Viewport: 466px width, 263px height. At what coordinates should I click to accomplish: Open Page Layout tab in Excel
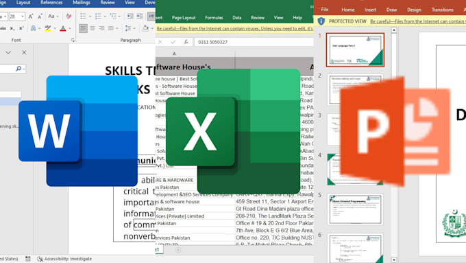click(x=184, y=18)
